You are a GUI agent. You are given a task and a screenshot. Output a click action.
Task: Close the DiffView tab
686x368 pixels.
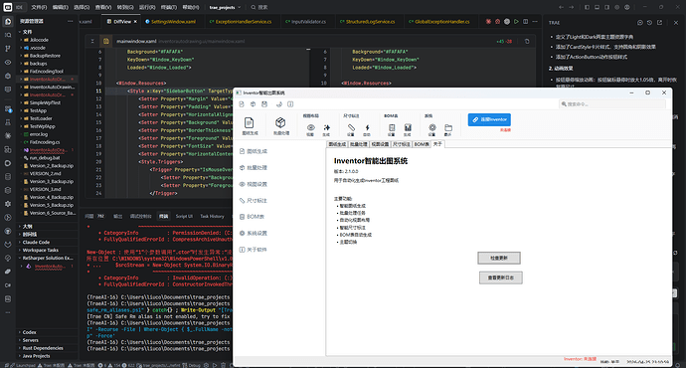[x=135, y=22]
